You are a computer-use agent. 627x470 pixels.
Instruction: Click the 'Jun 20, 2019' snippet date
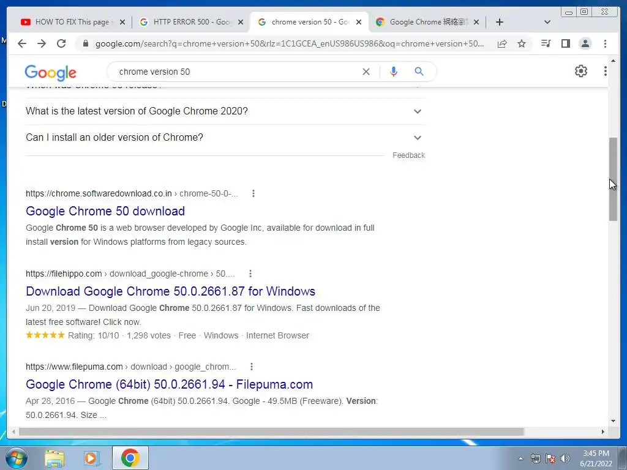point(50,308)
